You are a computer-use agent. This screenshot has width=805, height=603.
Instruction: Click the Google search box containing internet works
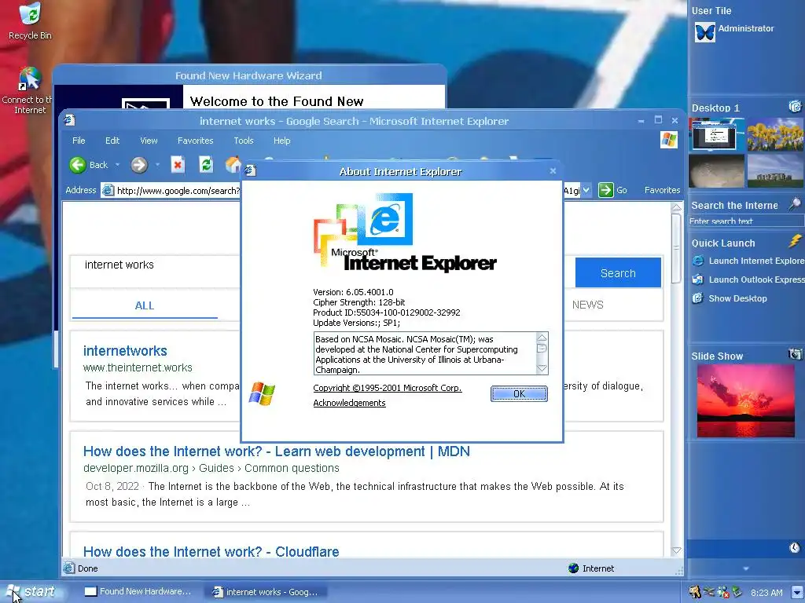pyautogui.click(x=156, y=271)
